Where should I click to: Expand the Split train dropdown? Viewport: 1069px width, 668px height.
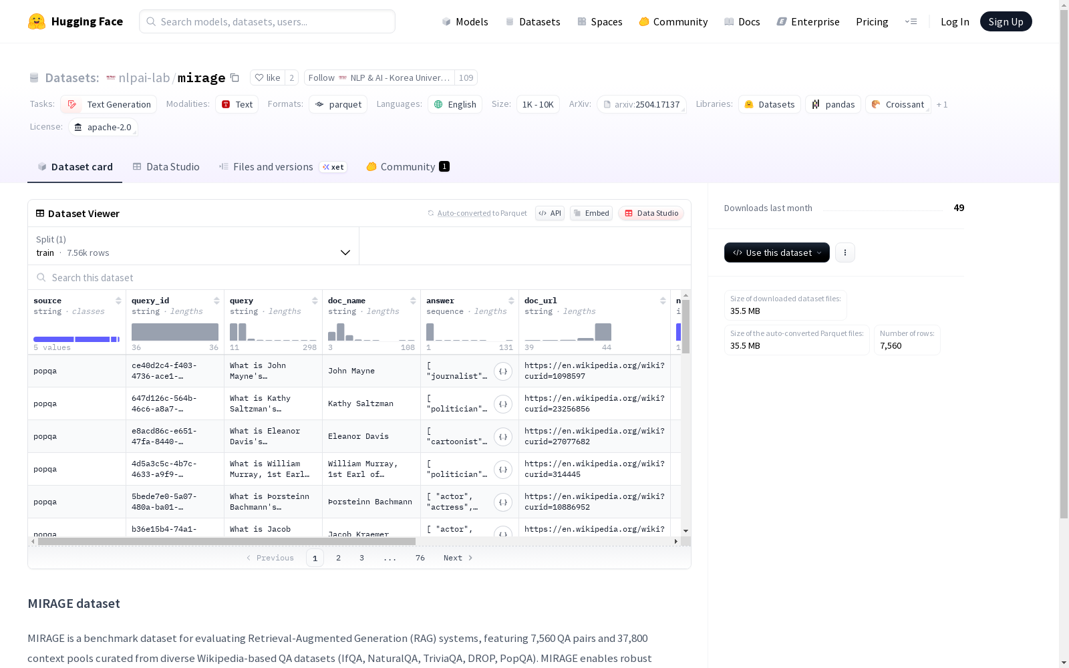coord(194,246)
